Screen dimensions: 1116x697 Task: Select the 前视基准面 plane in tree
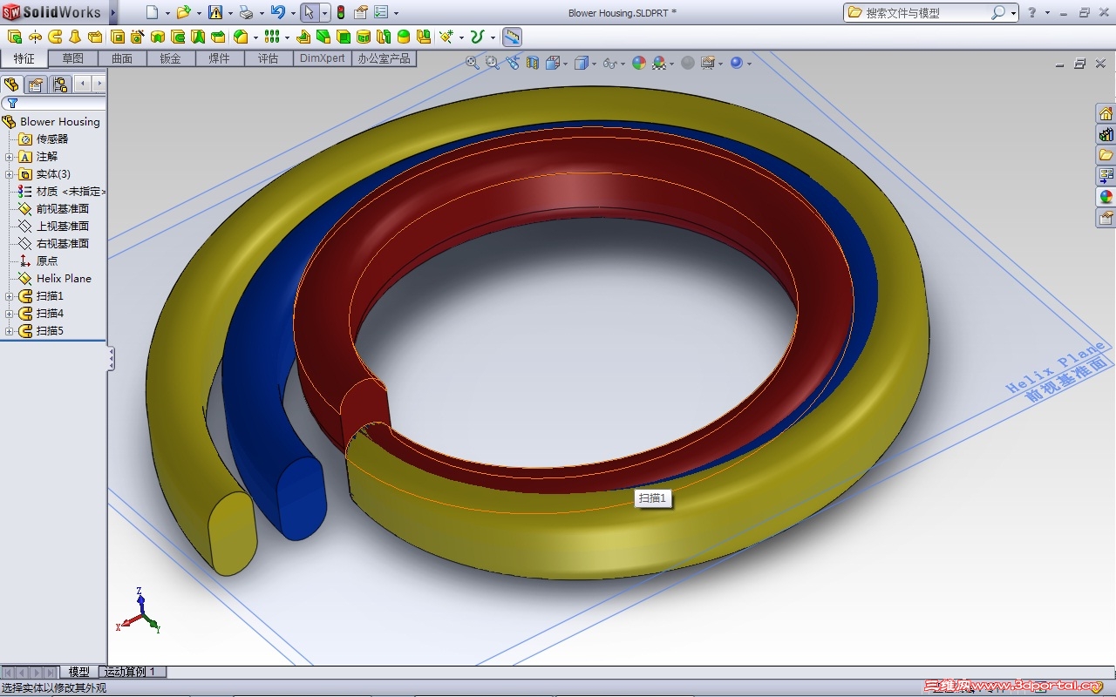tap(54, 209)
